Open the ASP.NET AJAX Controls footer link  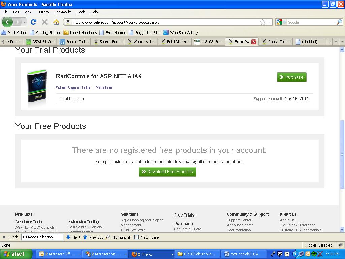35,227
